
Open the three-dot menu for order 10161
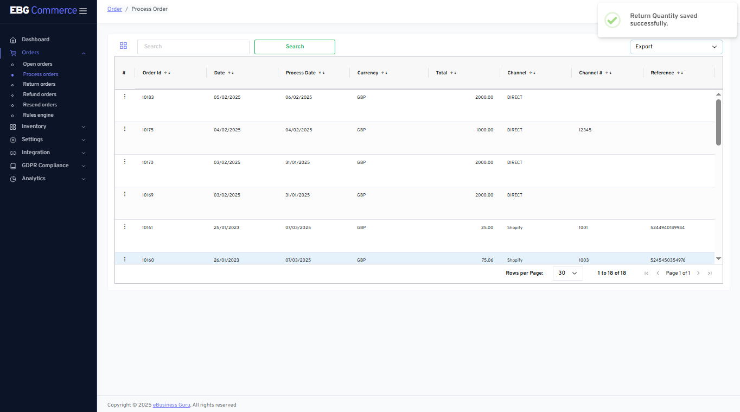pyautogui.click(x=125, y=227)
